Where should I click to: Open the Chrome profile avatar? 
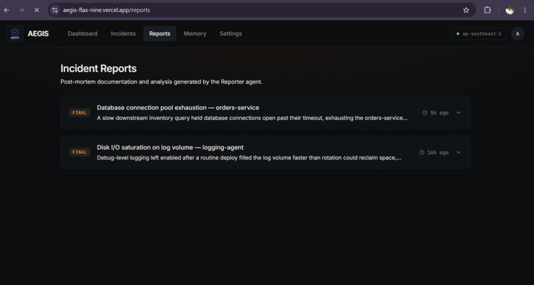(509, 10)
